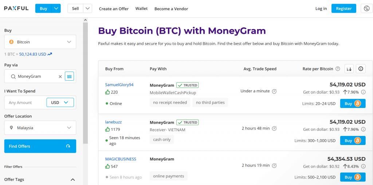This screenshot has width=373, height=185.
Task: Click the Paxful logo
Action: click(16, 8)
